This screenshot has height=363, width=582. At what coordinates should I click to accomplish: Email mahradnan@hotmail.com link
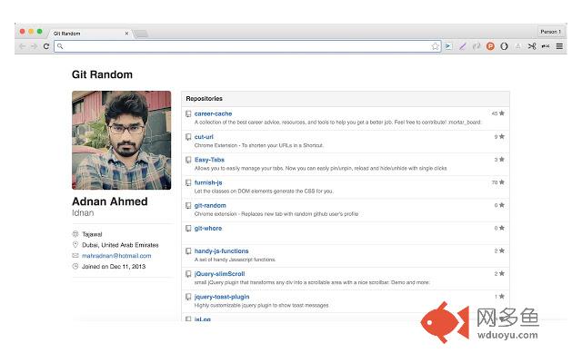pyautogui.click(x=116, y=256)
